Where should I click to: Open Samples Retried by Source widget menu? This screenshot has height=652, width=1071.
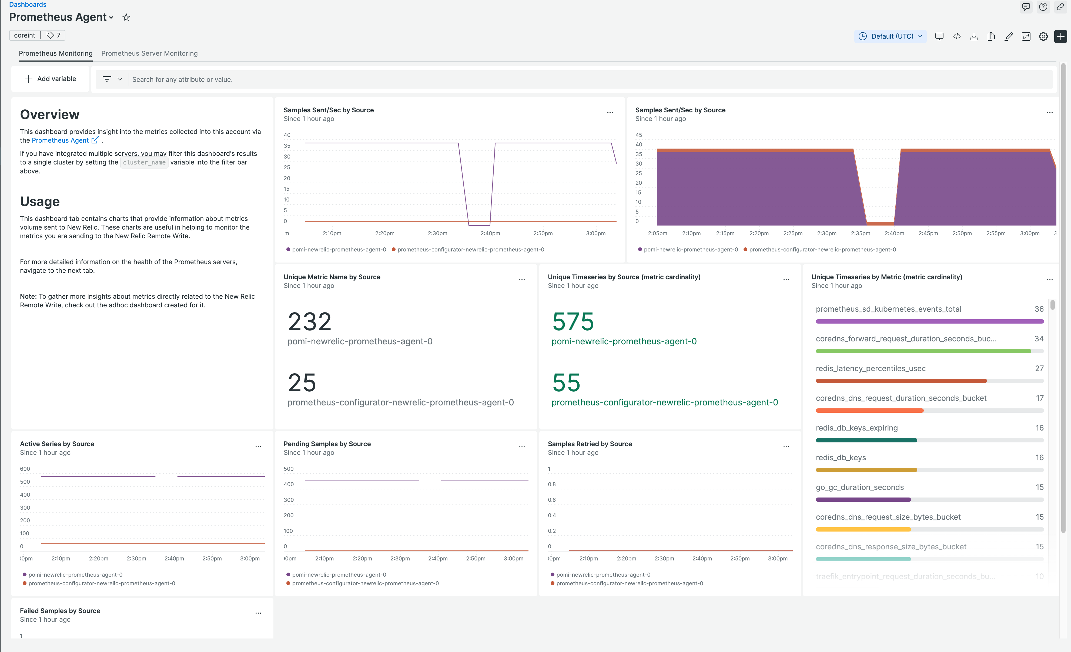click(786, 446)
